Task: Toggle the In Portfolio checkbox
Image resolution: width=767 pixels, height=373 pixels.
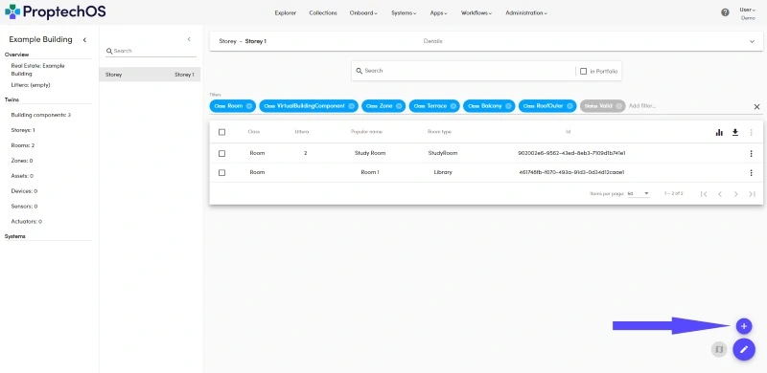Action: [583, 72]
